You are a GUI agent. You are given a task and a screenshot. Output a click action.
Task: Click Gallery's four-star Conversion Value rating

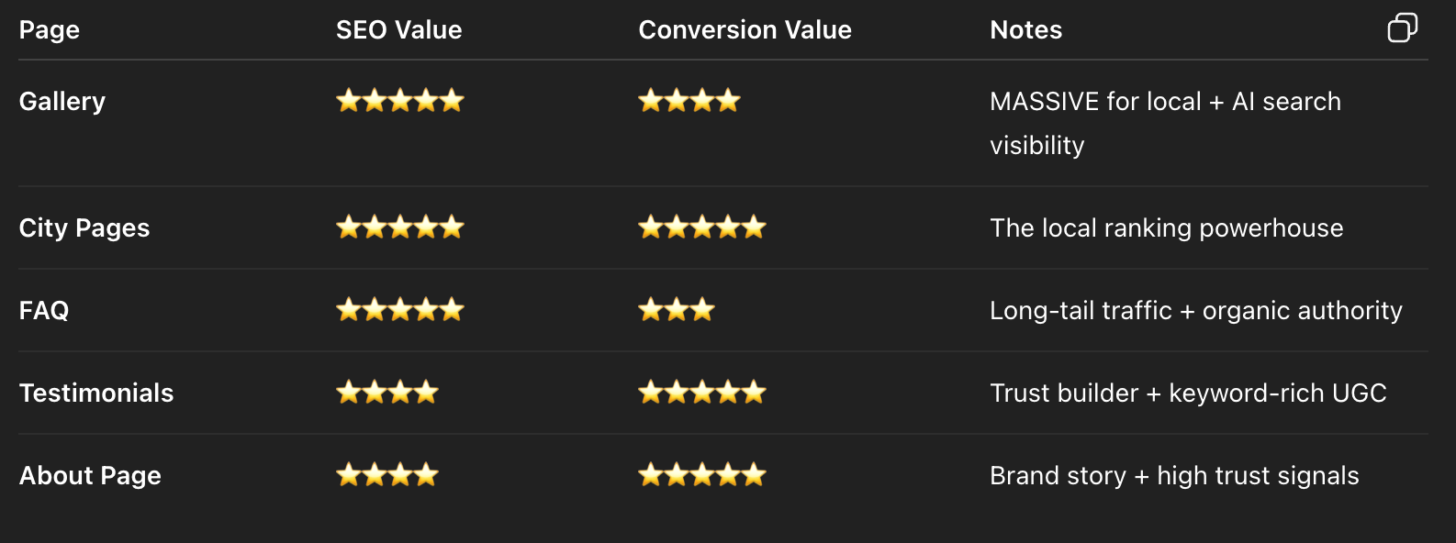689,101
